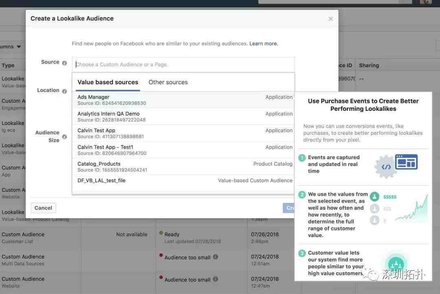Open the Learn more link
The image size is (440, 294).
(264, 44)
